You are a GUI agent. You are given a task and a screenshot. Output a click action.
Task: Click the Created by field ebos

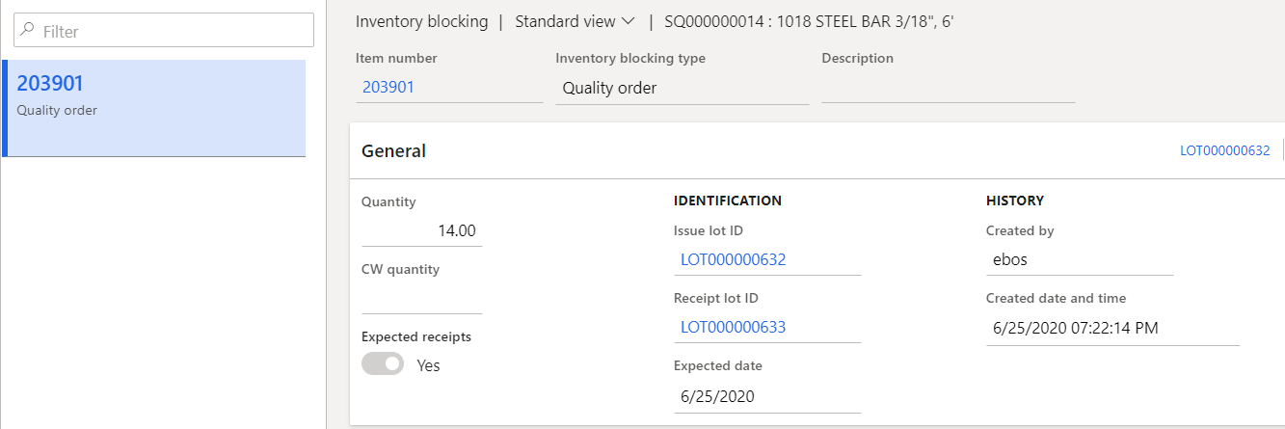[x=1079, y=259]
